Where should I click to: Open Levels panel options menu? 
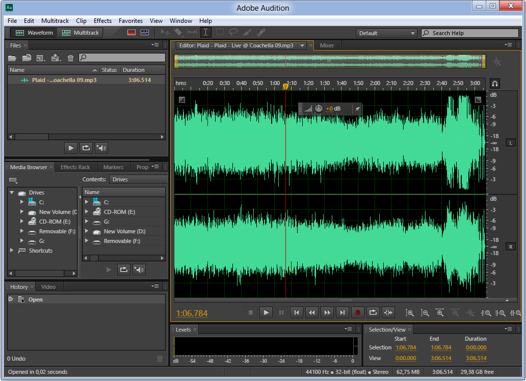point(348,329)
